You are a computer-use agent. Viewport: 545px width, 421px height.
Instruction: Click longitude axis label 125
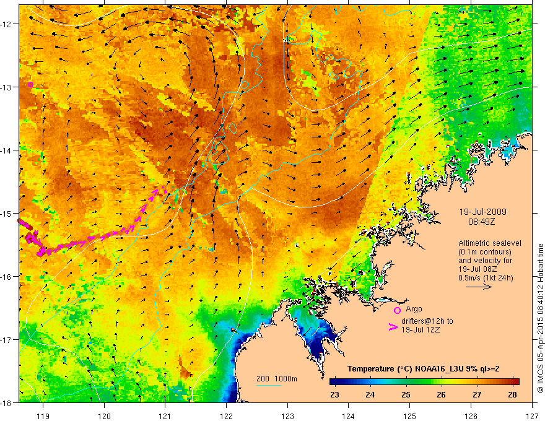[410, 416]
